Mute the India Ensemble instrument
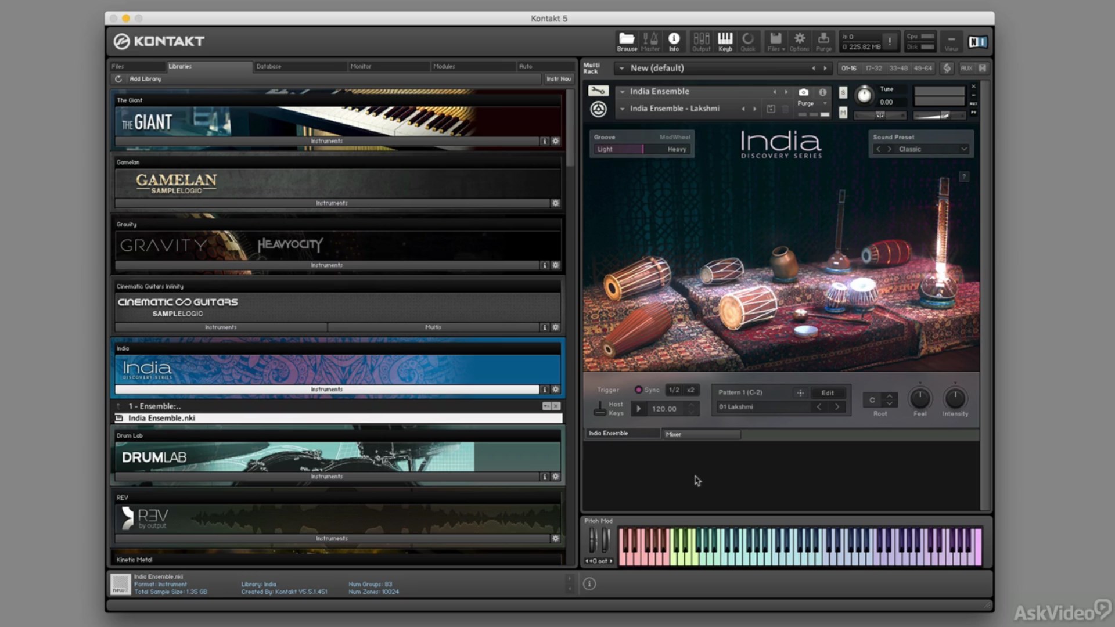This screenshot has width=1115, height=627. [843, 113]
